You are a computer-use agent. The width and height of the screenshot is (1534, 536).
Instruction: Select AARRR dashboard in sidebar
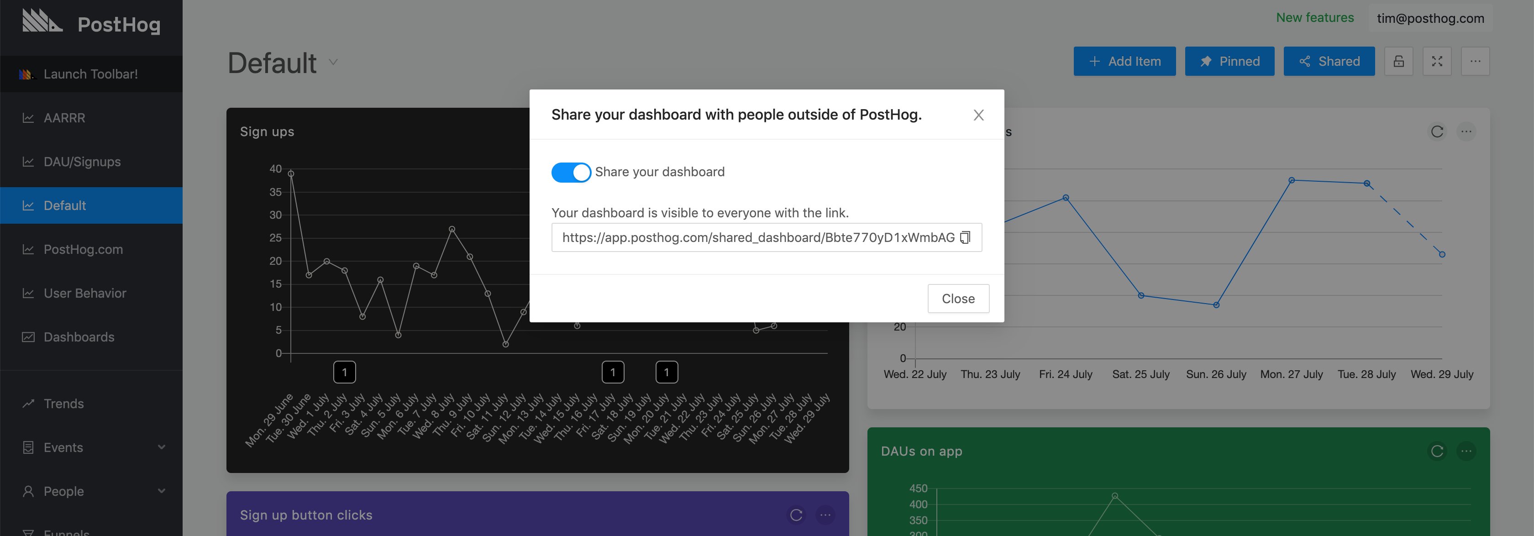64,118
